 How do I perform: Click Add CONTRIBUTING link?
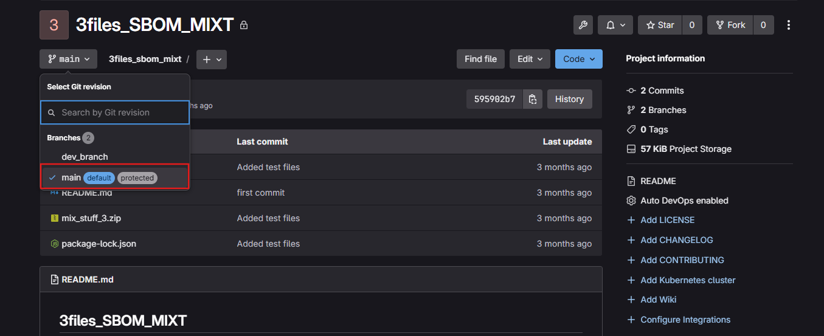pos(682,260)
